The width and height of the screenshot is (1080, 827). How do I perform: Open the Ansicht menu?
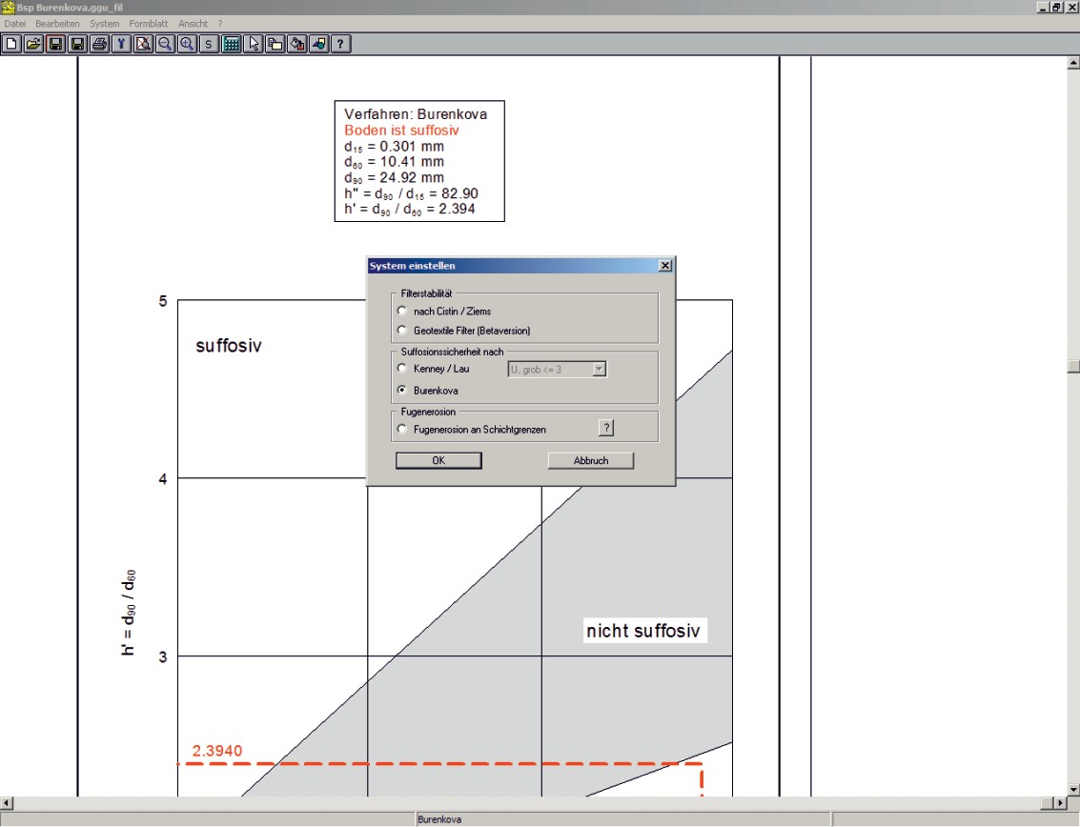pyautogui.click(x=193, y=24)
